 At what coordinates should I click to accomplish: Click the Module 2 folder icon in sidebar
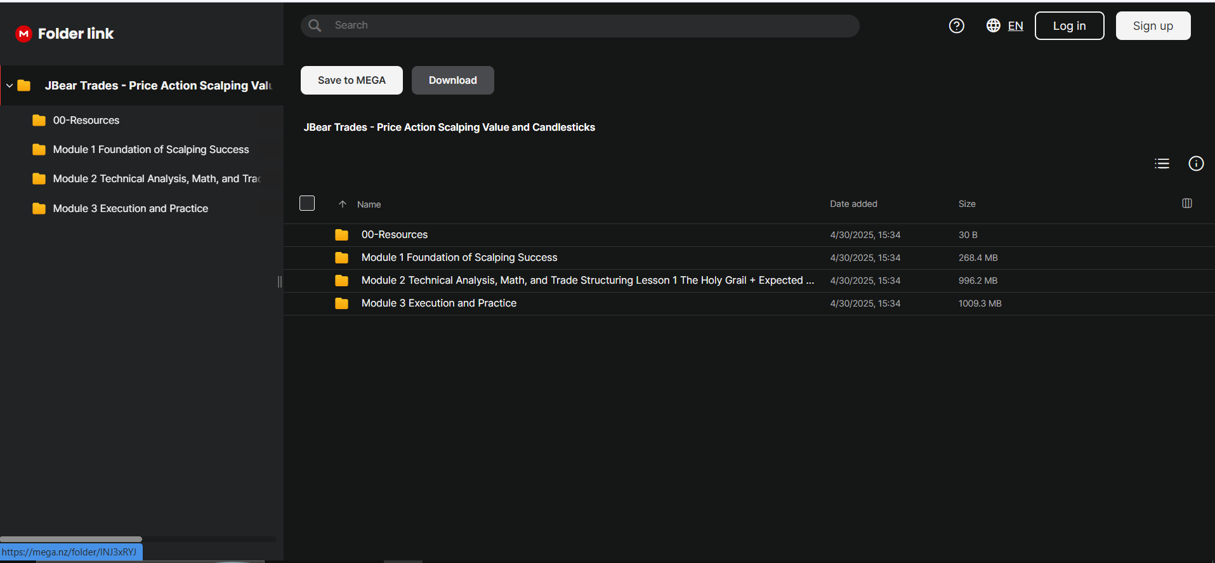[x=39, y=179]
